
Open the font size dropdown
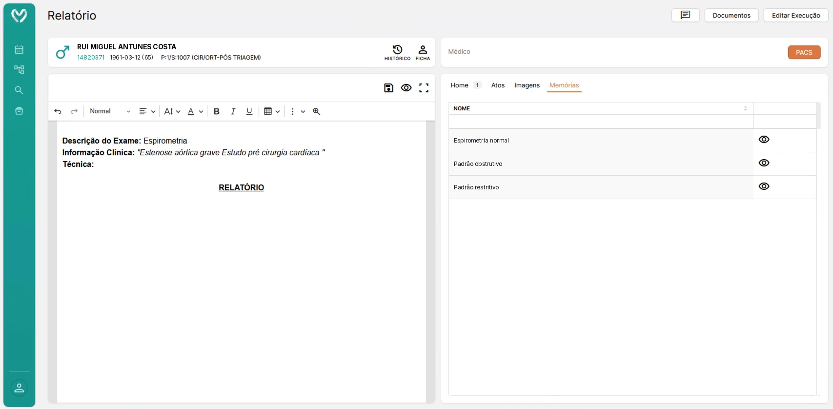pyautogui.click(x=172, y=111)
